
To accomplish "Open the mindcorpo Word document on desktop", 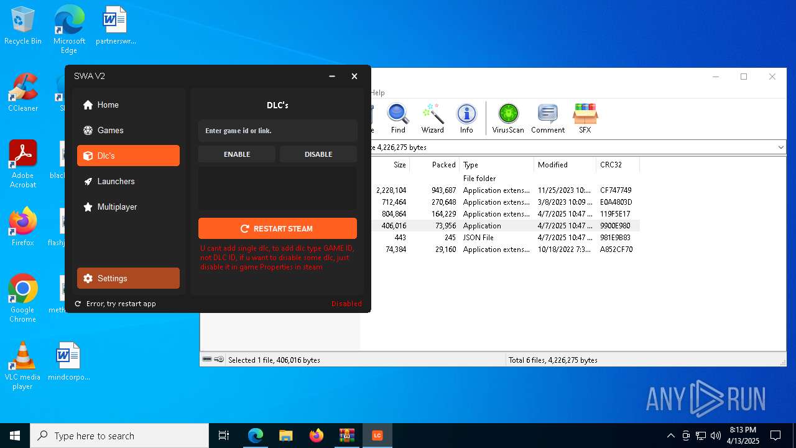I will [x=69, y=361].
